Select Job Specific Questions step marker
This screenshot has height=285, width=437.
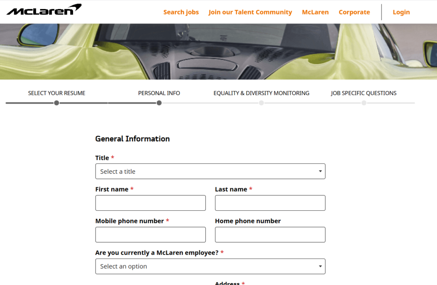364,103
